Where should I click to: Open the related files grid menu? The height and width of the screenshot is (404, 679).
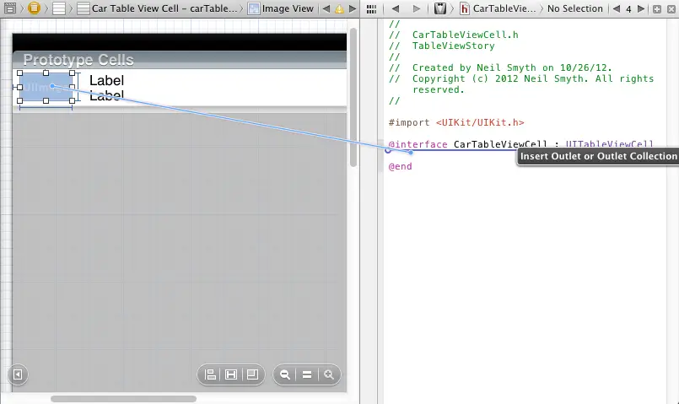[370, 9]
